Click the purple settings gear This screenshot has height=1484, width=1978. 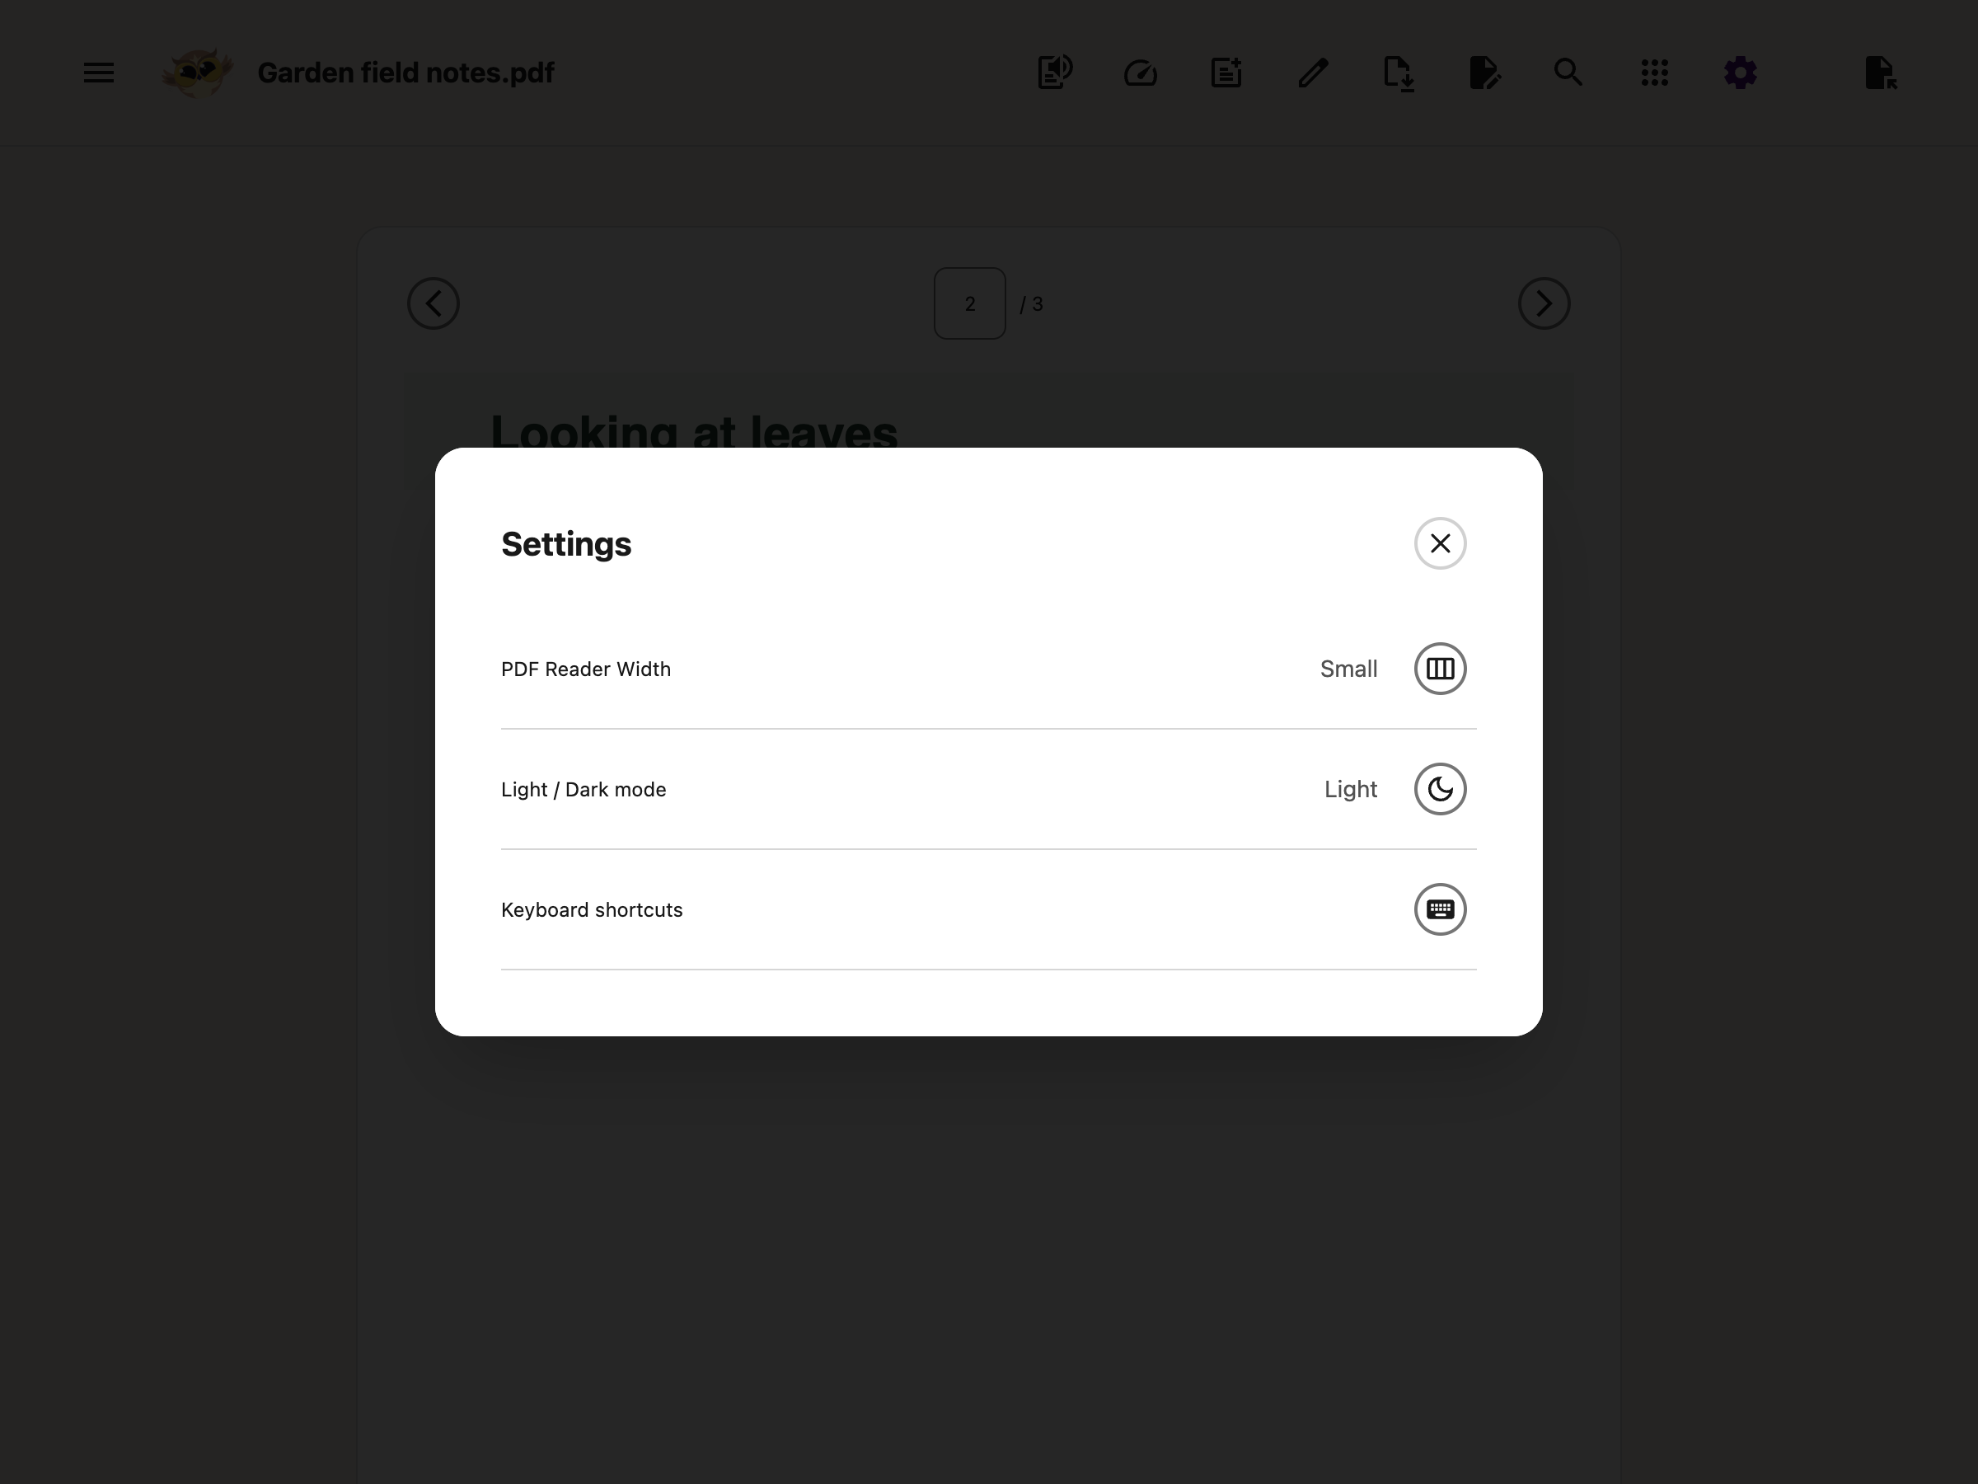click(x=1740, y=73)
